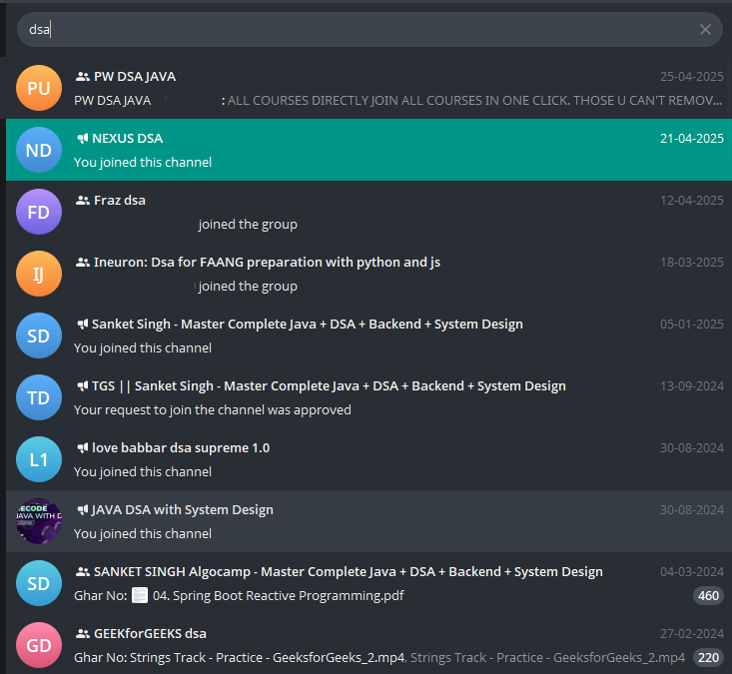The height and width of the screenshot is (674, 732).
Task: Click the L1 avatar for love babbar
Action: coord(39,459)
